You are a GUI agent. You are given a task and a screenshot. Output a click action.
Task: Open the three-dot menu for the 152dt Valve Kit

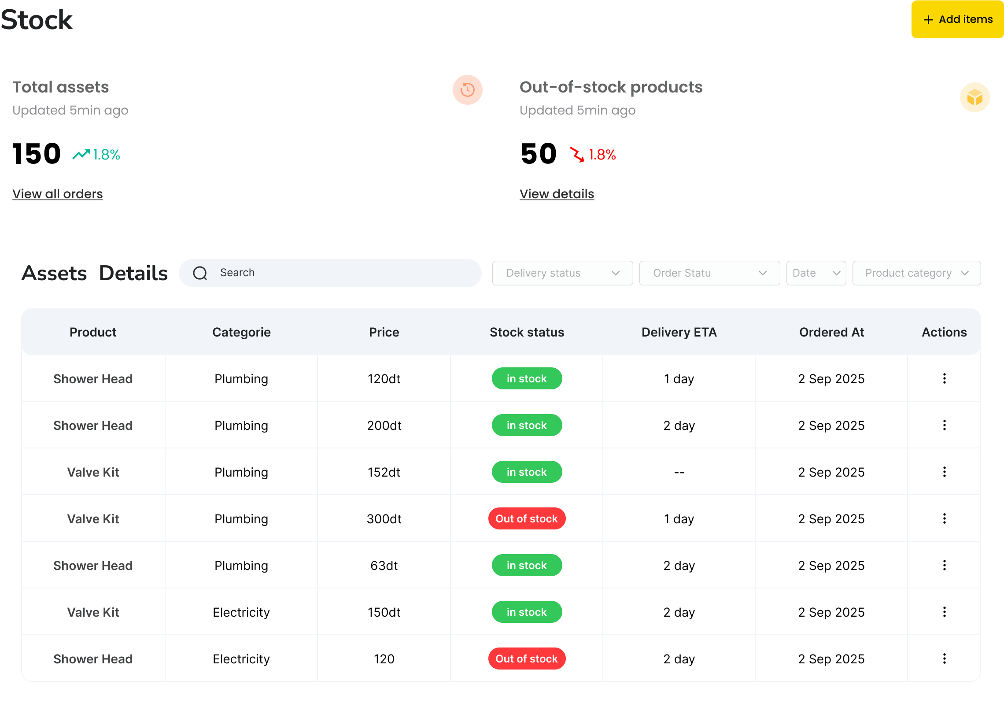[944, 472]
